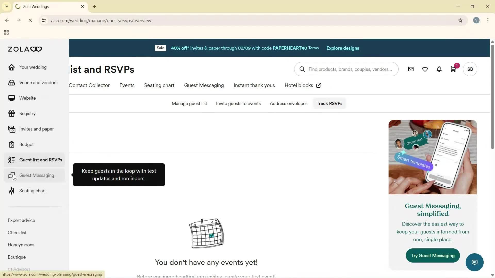
Task: Click the SB profile avatar
Action: pos(470,69)
